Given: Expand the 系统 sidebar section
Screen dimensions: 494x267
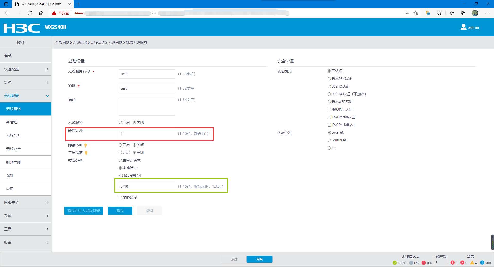Looking at the screenshot, I should click(26, 216).
